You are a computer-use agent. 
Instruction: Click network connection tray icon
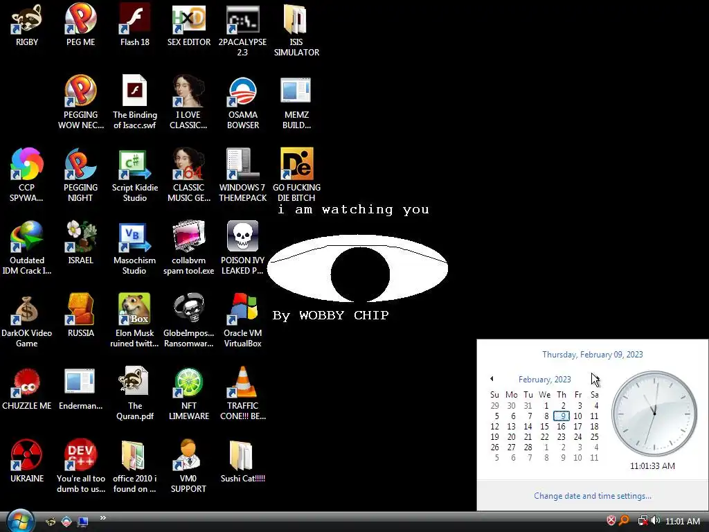(x=643, y=521)
